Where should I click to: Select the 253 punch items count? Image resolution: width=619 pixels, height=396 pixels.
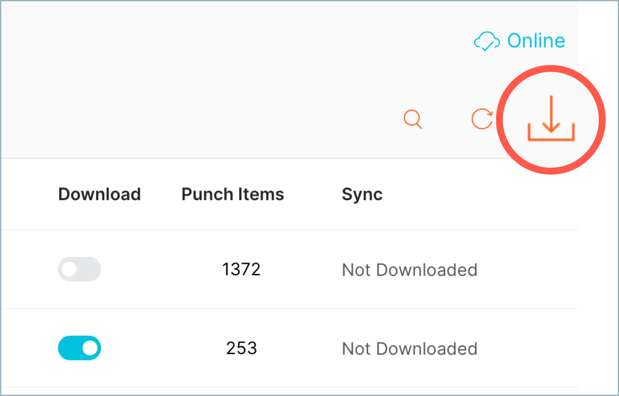tap(241, 348)
